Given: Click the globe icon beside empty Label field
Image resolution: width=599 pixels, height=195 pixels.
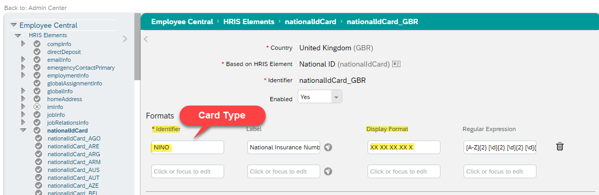Looking at the screenshot, I should coord(328,171).
